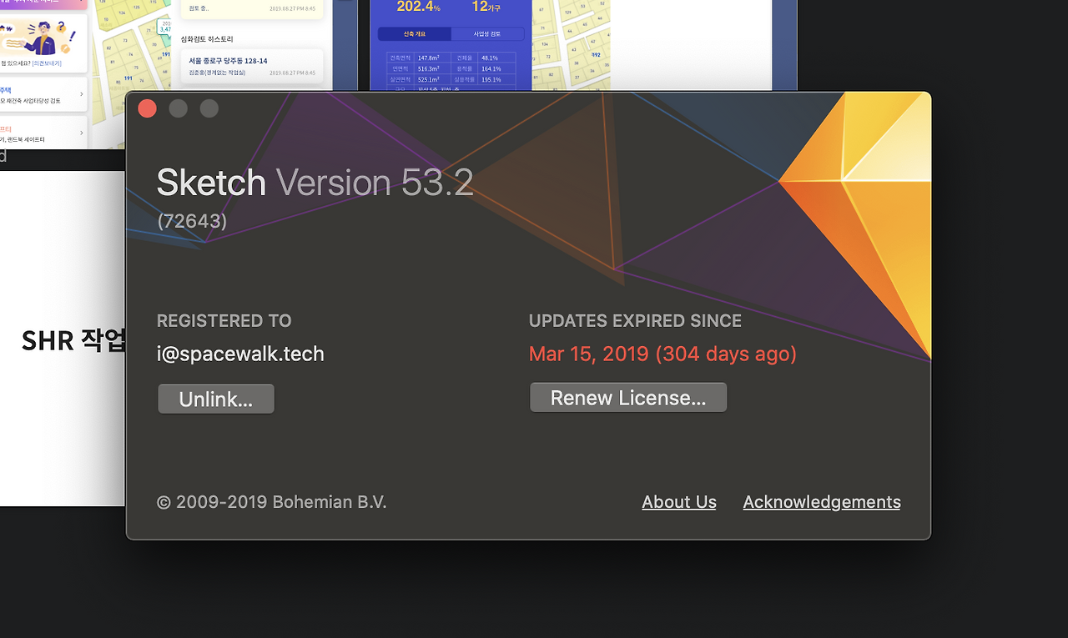Click the 심화검토 히스토리 heading

207,39
